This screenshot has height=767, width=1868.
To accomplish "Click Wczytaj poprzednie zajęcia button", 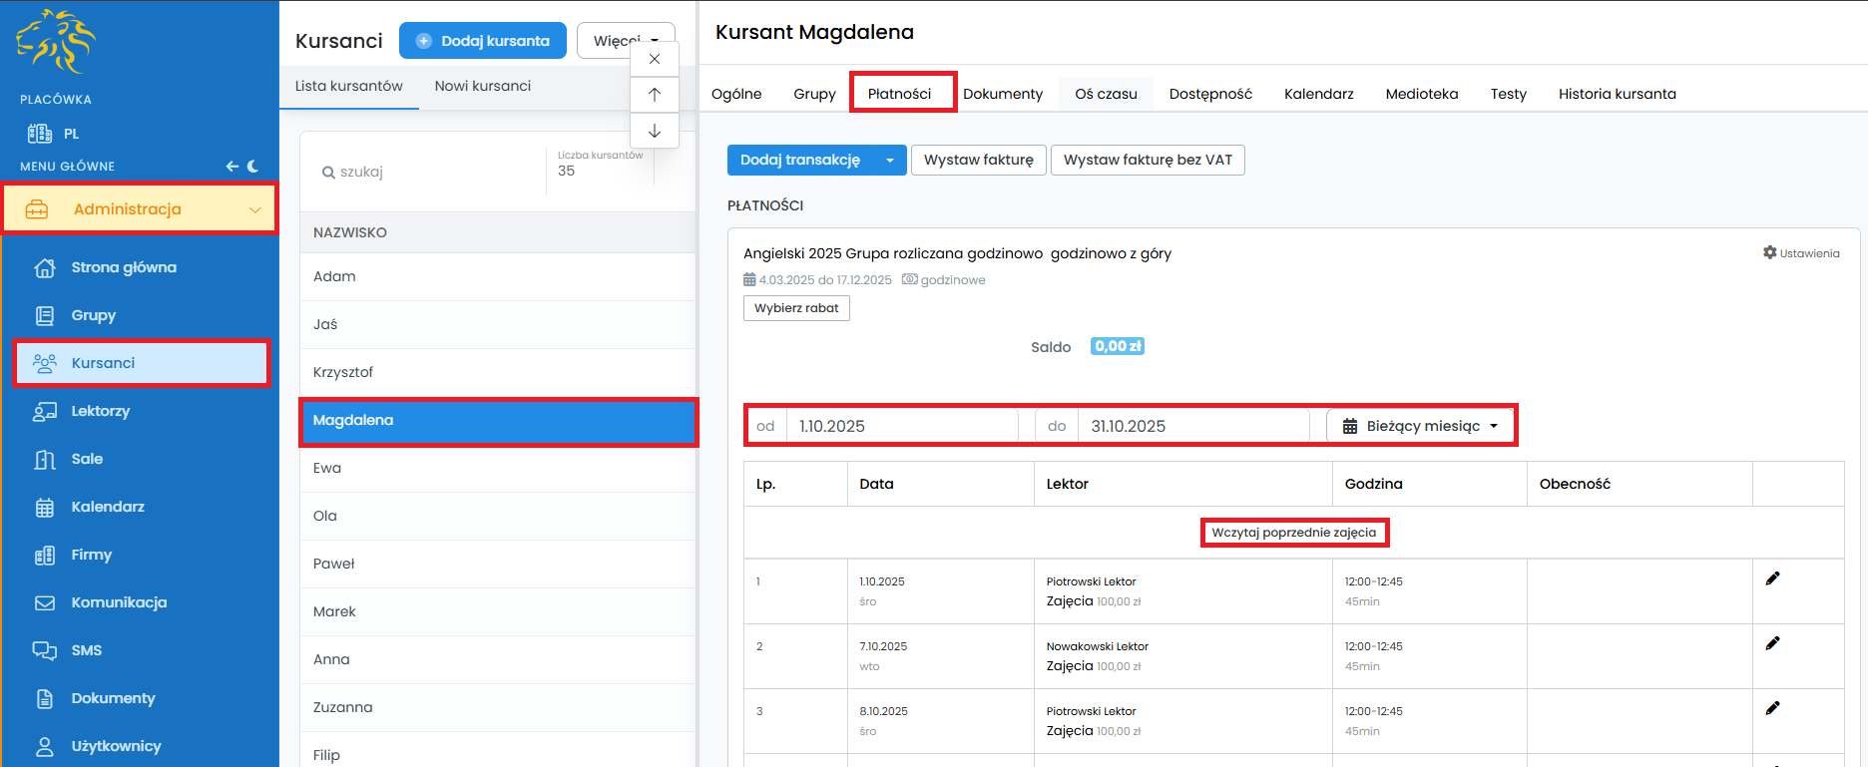I will [1293, 533].
